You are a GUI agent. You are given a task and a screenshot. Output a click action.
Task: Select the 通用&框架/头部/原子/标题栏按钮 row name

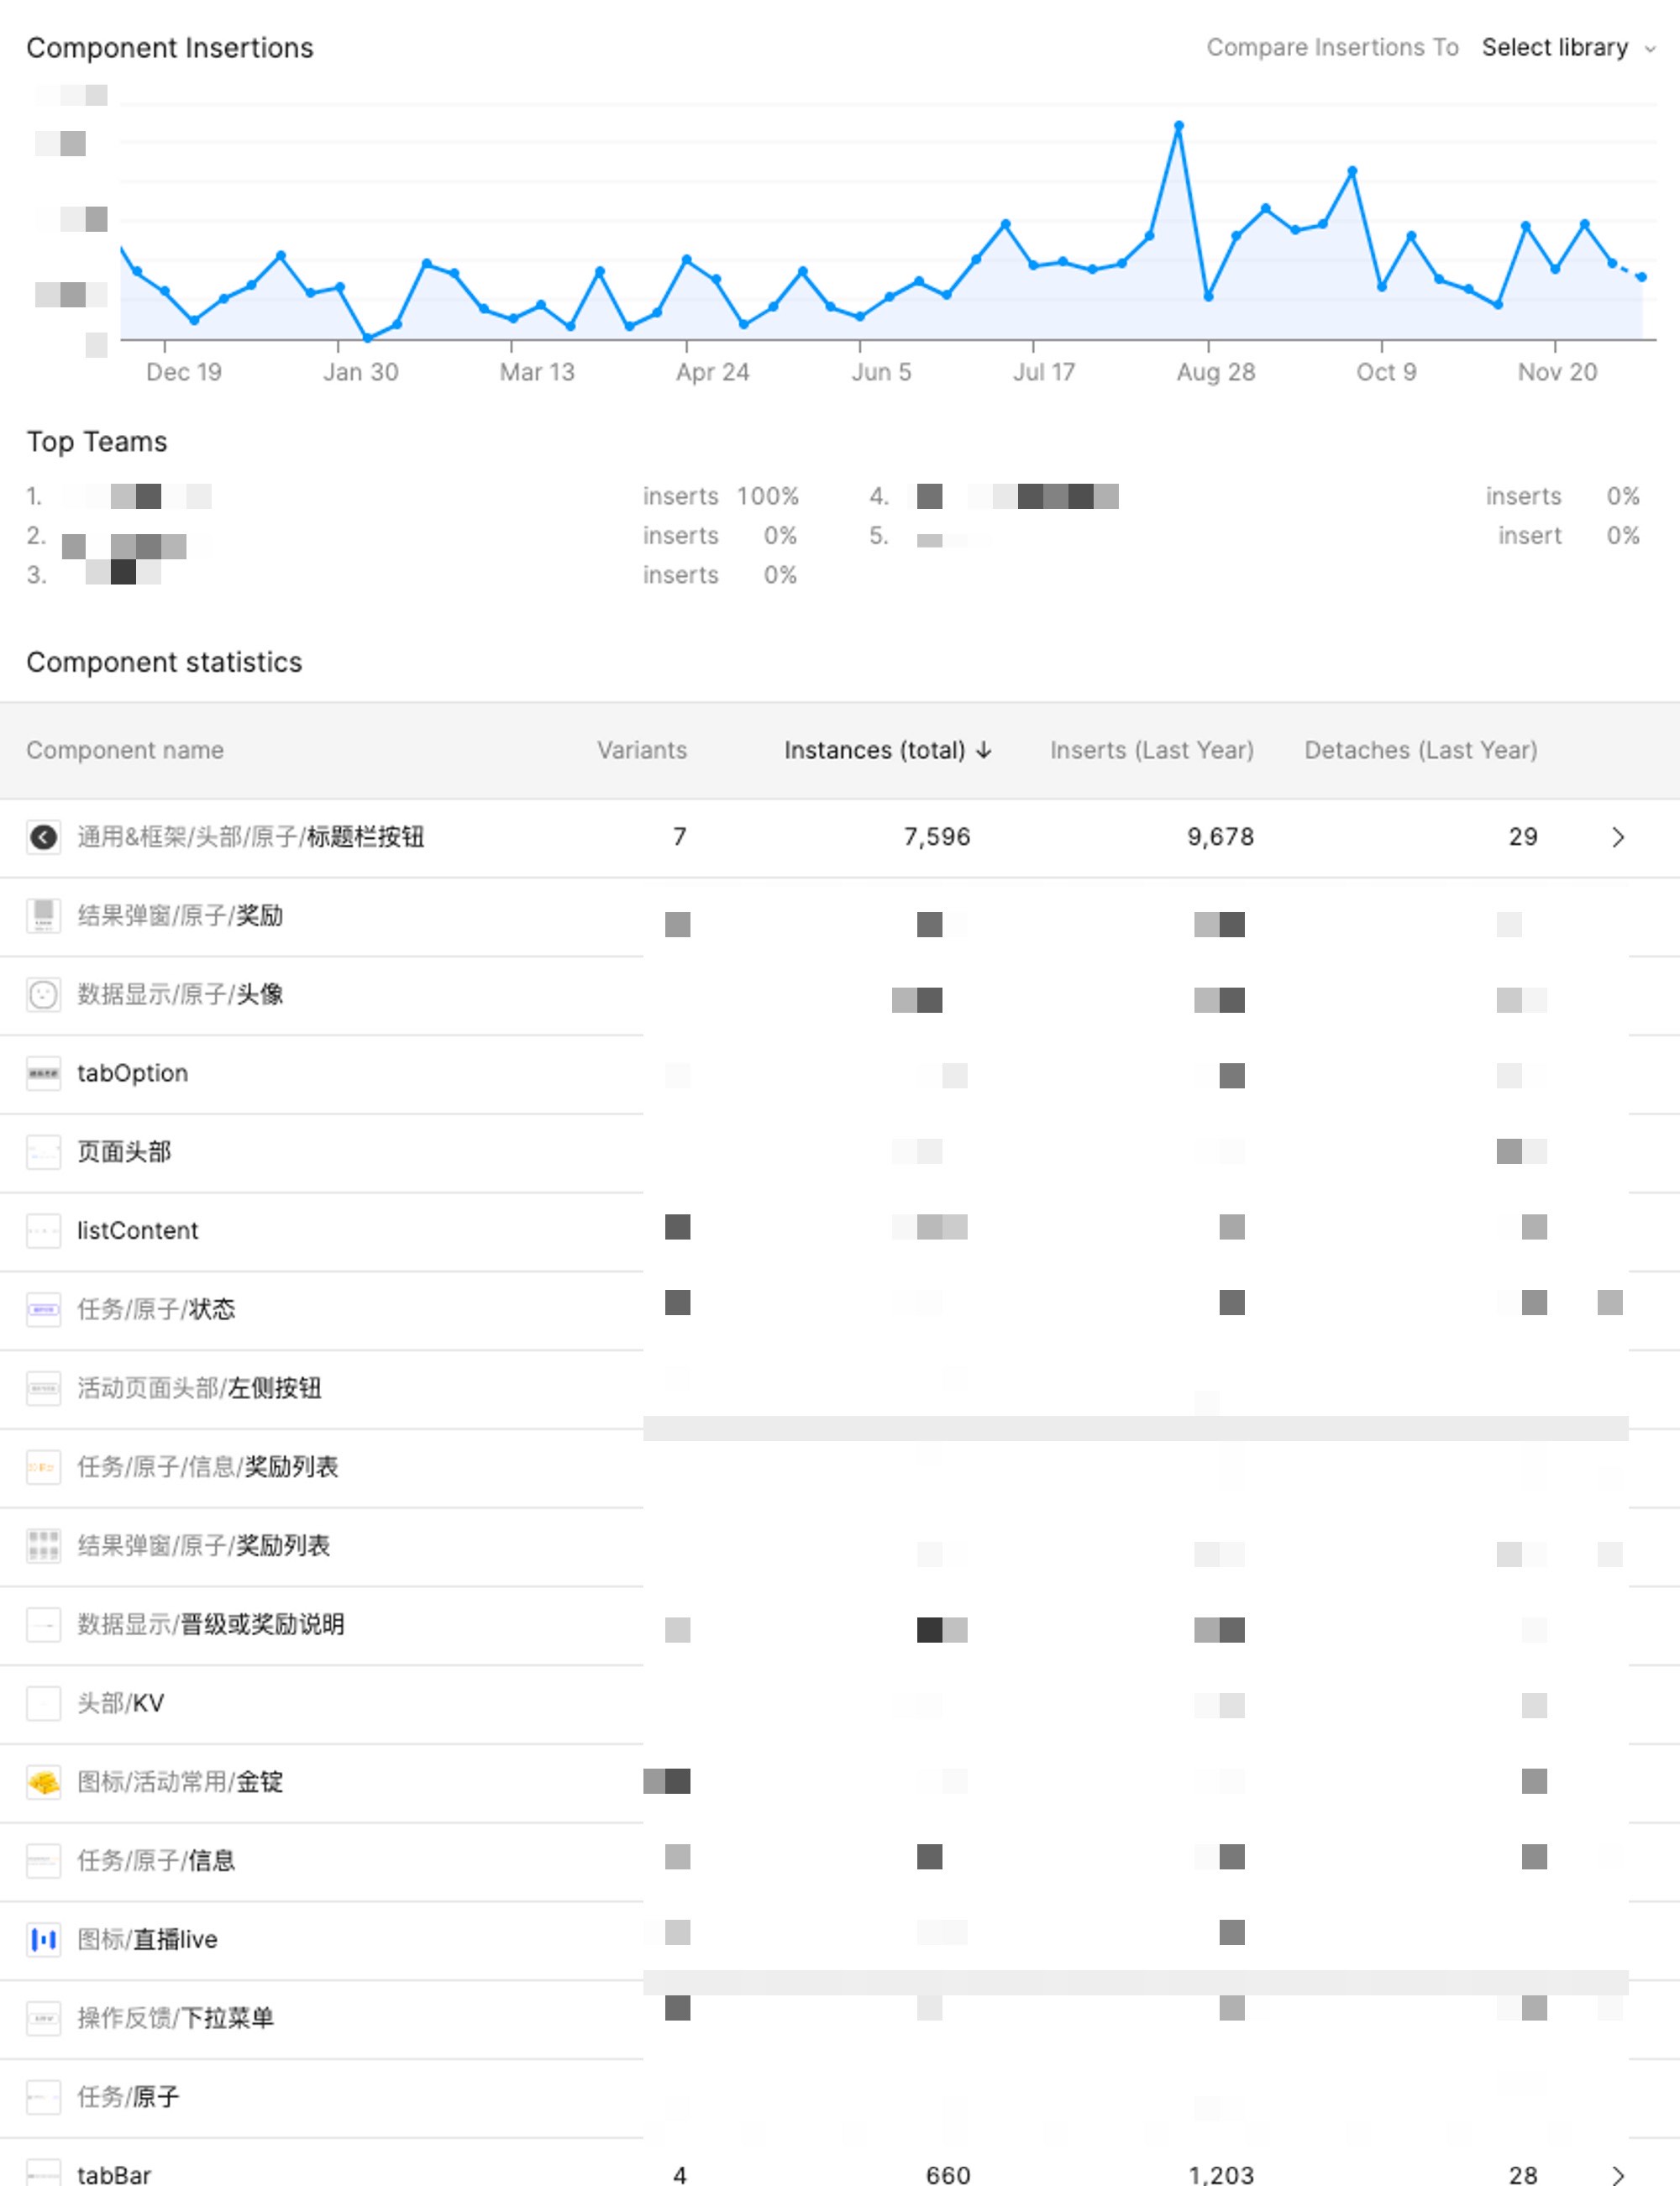click(251, 836)
